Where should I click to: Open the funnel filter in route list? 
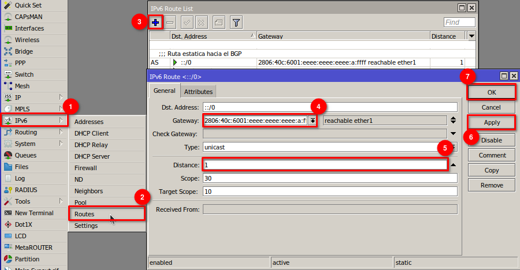pos(236,22)
